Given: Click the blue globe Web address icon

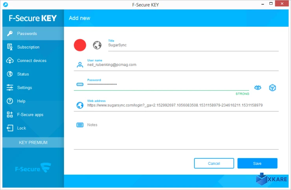Looking at the screenshot, I should pos(80,105).
